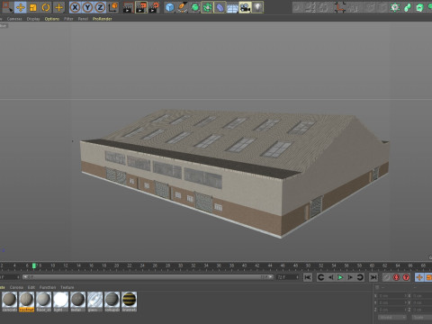Screen dimensions: 432x324
Task: Render the active view clapperboard
Action: [x=128, y=7]
